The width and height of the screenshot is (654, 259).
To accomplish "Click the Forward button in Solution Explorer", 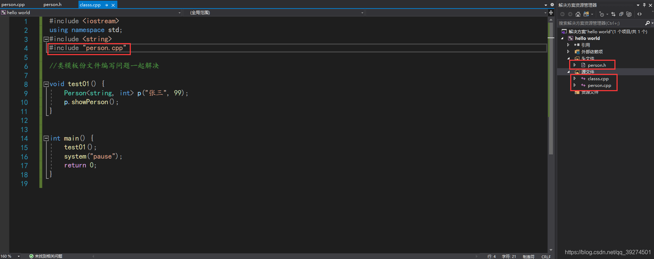I will (x=570, y=14).
